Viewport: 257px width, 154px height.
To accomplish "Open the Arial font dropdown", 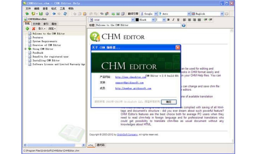I will pos(133,20).
